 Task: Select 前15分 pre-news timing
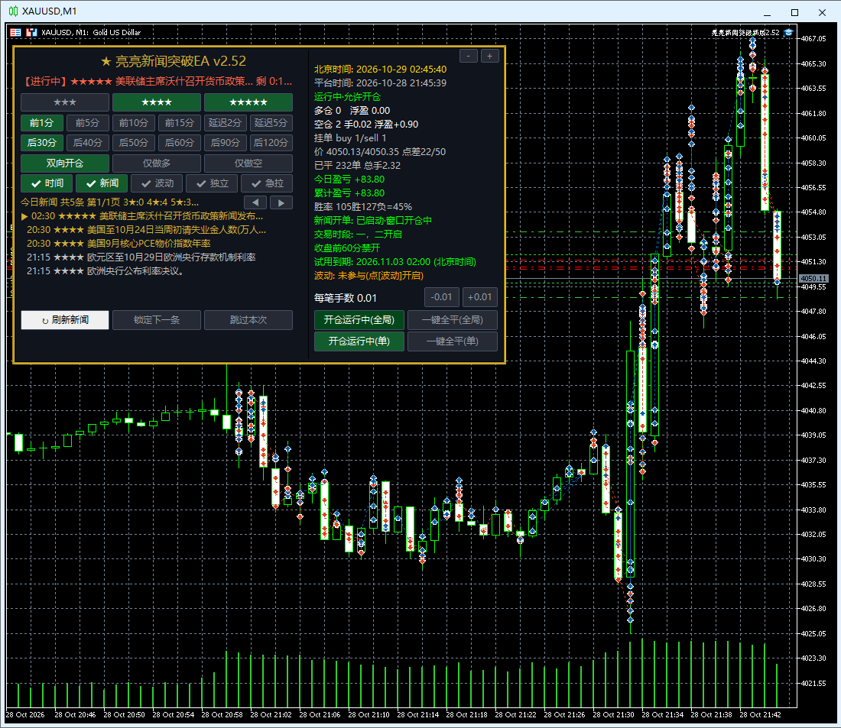[x=180, y=123]
